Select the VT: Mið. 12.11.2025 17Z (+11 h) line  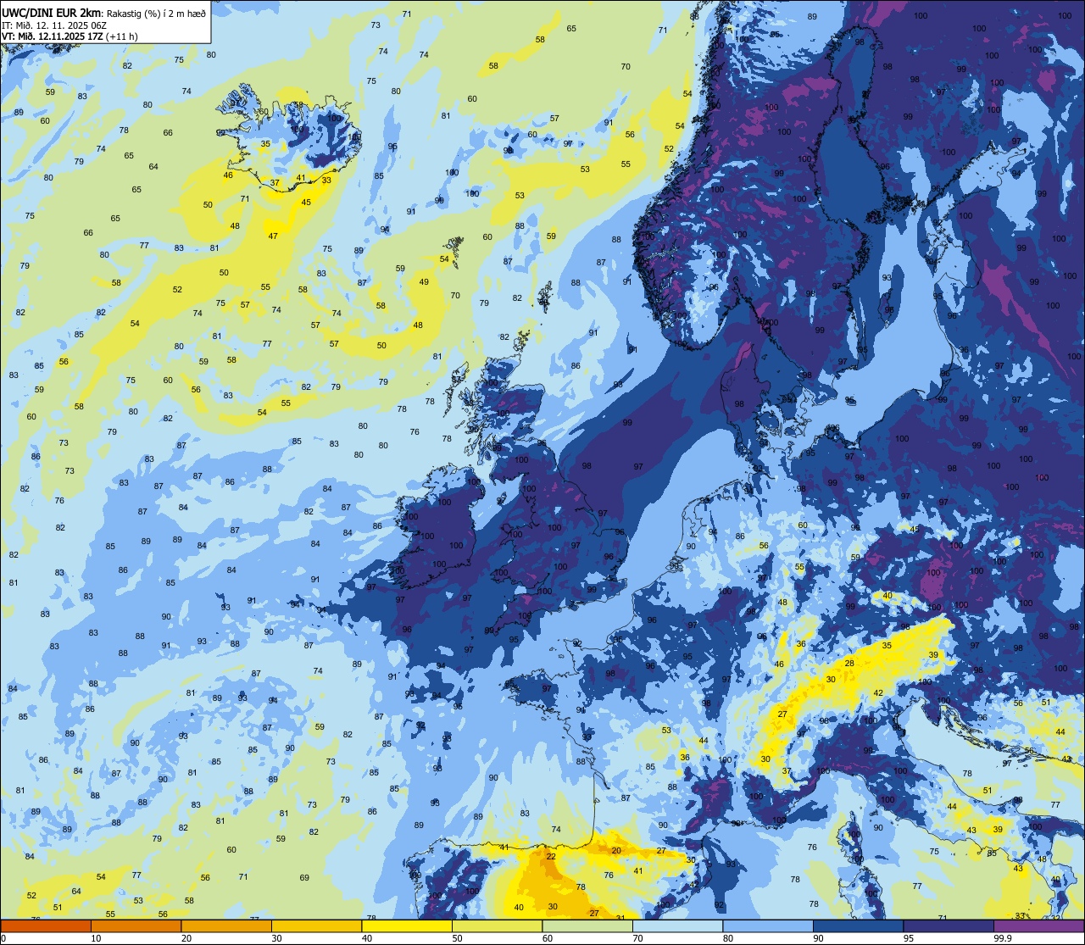click(x=70, y=36)
